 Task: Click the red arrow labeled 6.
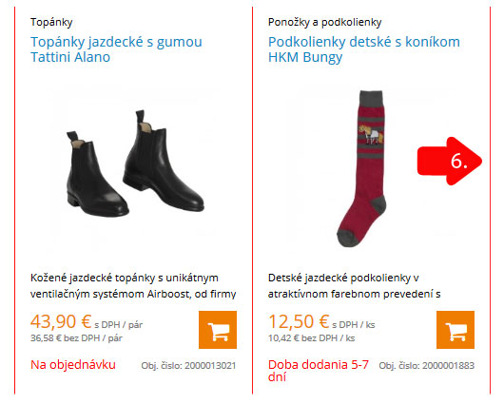click(x=450, y=161)
